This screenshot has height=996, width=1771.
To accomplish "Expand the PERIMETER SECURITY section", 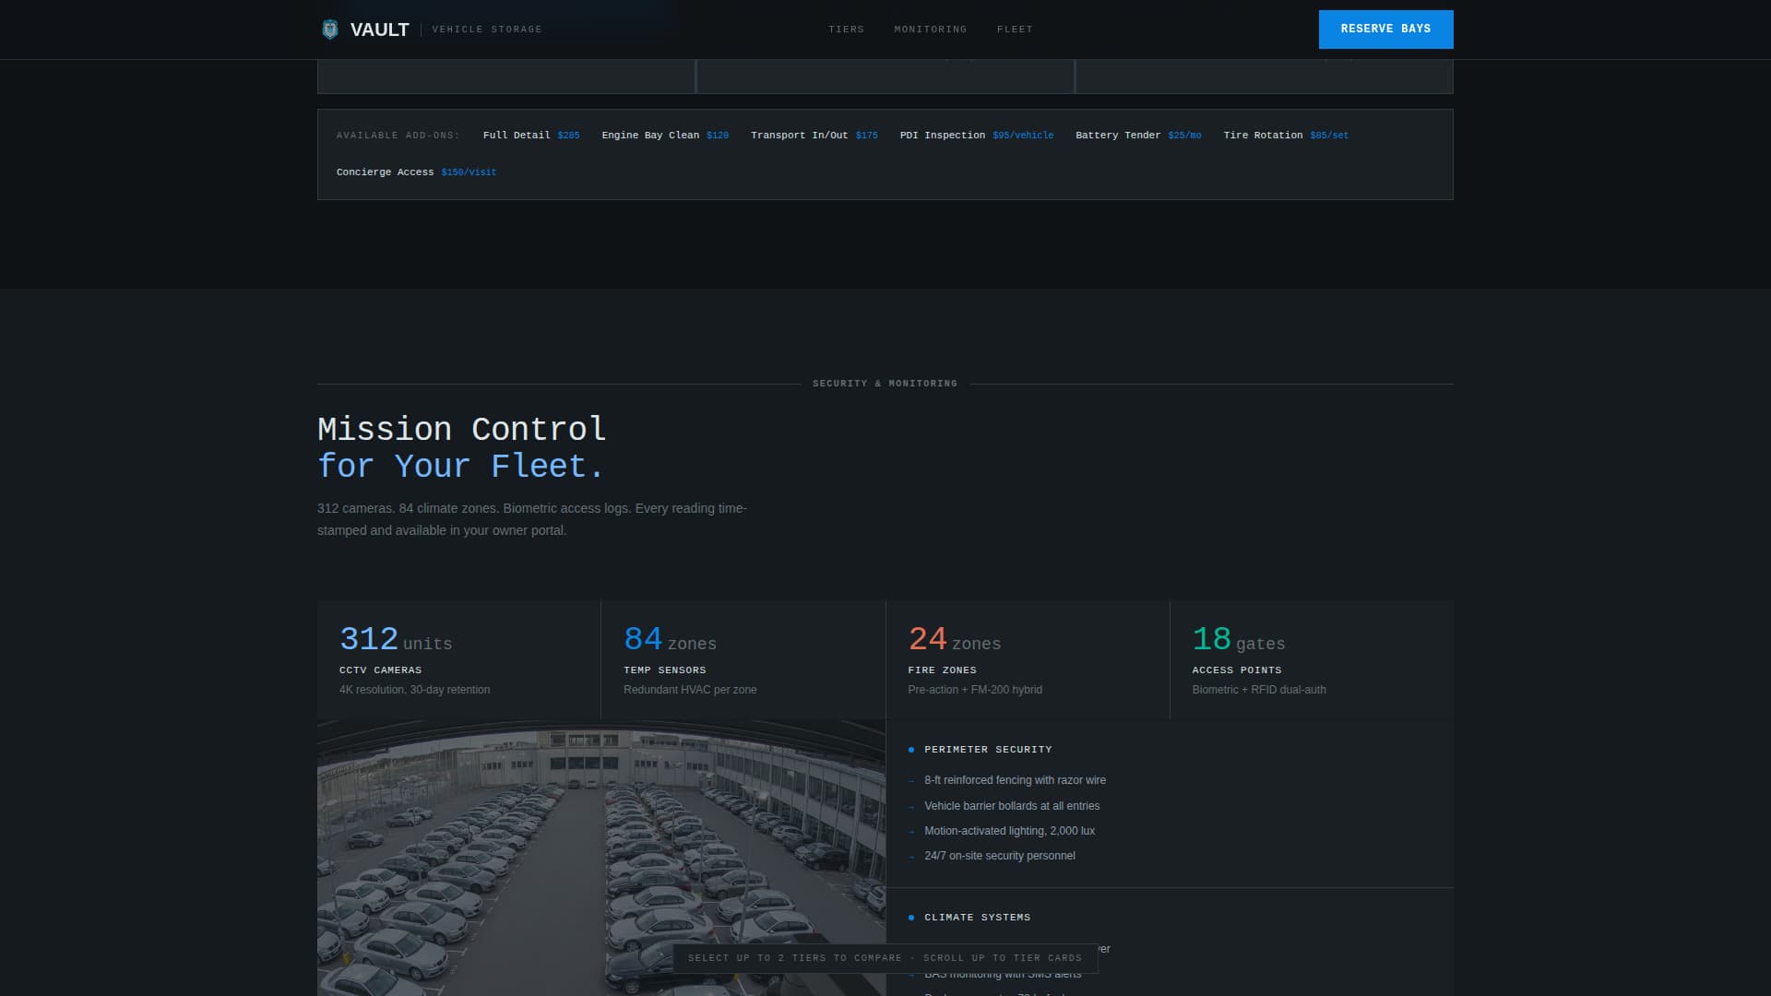I will pyautogui.click(x=988, y=749).
